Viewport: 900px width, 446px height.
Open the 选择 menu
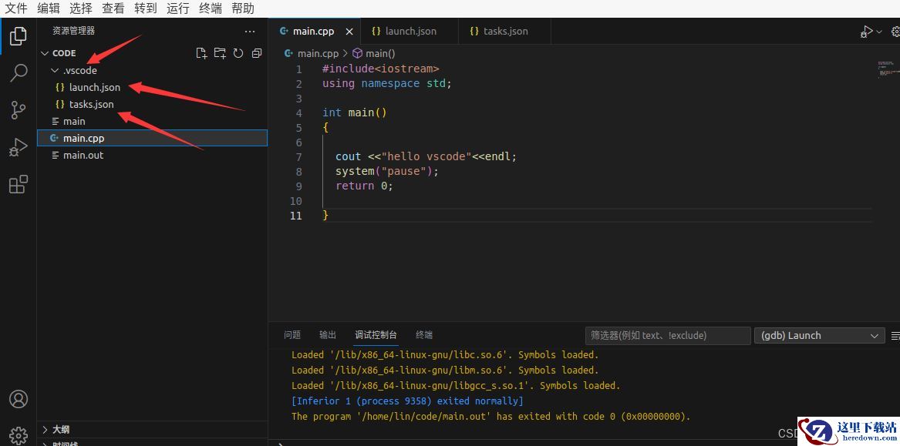pos(81,8)
